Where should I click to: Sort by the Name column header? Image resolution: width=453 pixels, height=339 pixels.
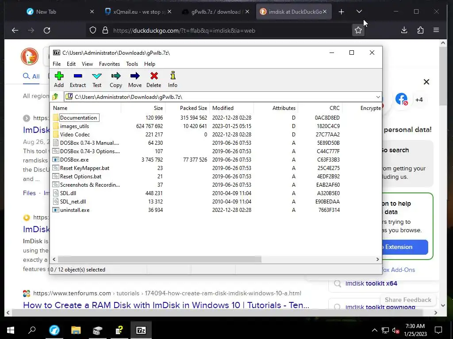click(x=86, y=108)
